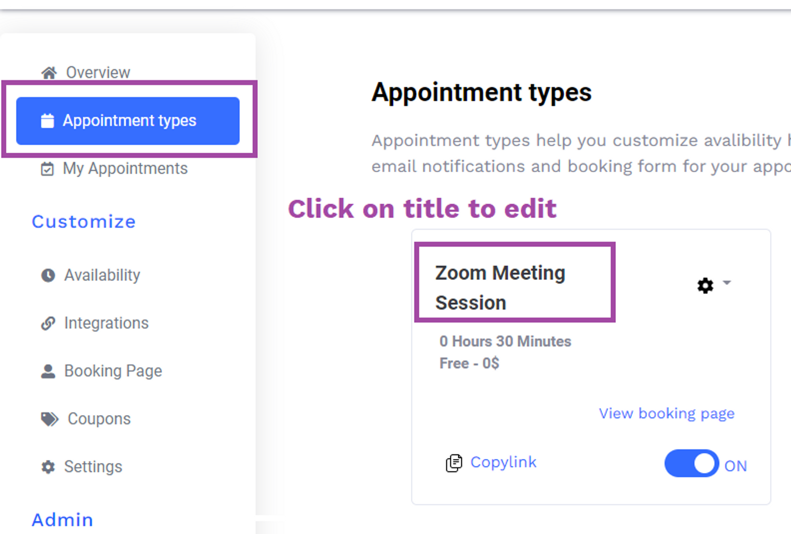Click the Copylink link
The height and width of the screenshot is (534, 791).
point(503,462)
